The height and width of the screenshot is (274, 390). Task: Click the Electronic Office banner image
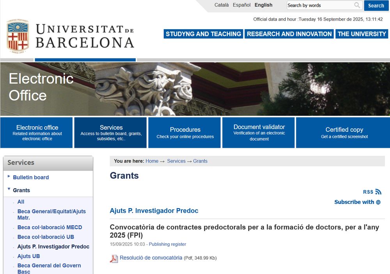pyautogui.click(x=195, y=89)
